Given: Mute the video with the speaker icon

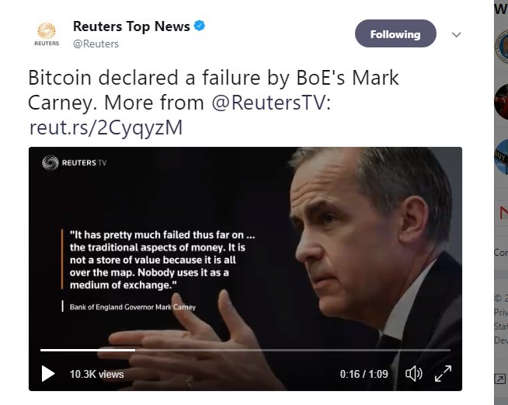Looking at the screenshot, I should click(414, 374).
